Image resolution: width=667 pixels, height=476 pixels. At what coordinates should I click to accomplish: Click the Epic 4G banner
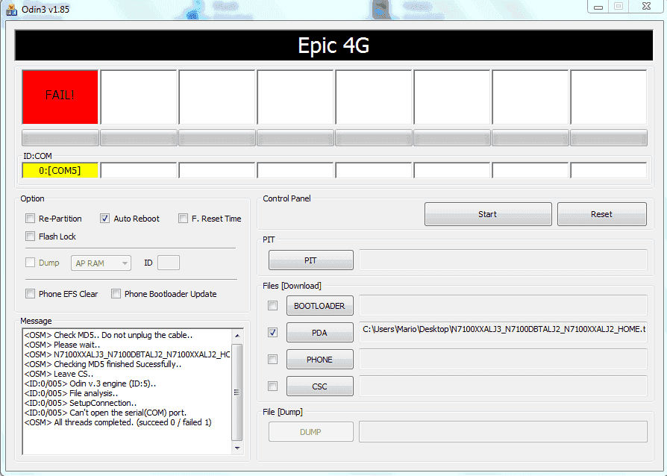(333, 45)
